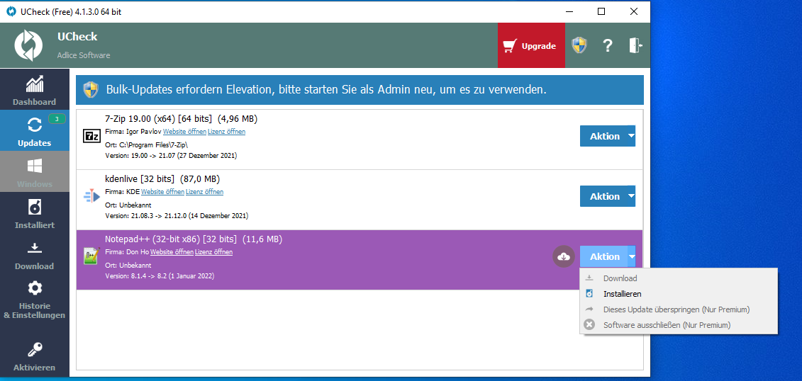Click the admin shield icon in header

point(579,45)
